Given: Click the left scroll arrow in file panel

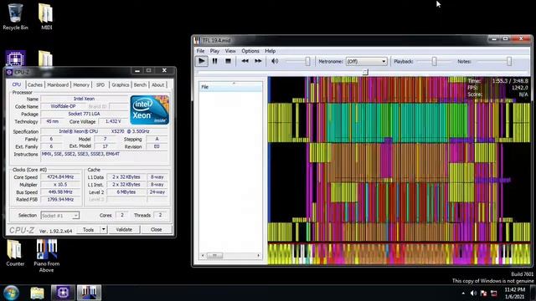Looking at the screenshot, I should [x=203, y=255].
